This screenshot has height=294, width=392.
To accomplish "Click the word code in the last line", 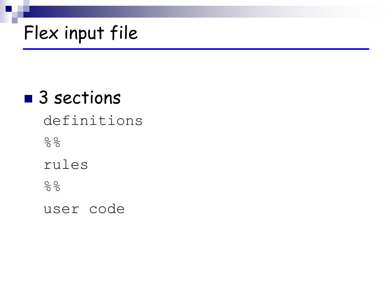I will [x=107, y=209].
